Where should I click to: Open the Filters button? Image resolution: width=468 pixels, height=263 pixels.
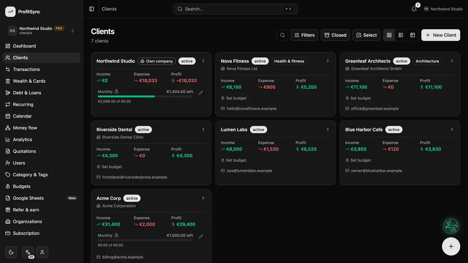(304, 35)
